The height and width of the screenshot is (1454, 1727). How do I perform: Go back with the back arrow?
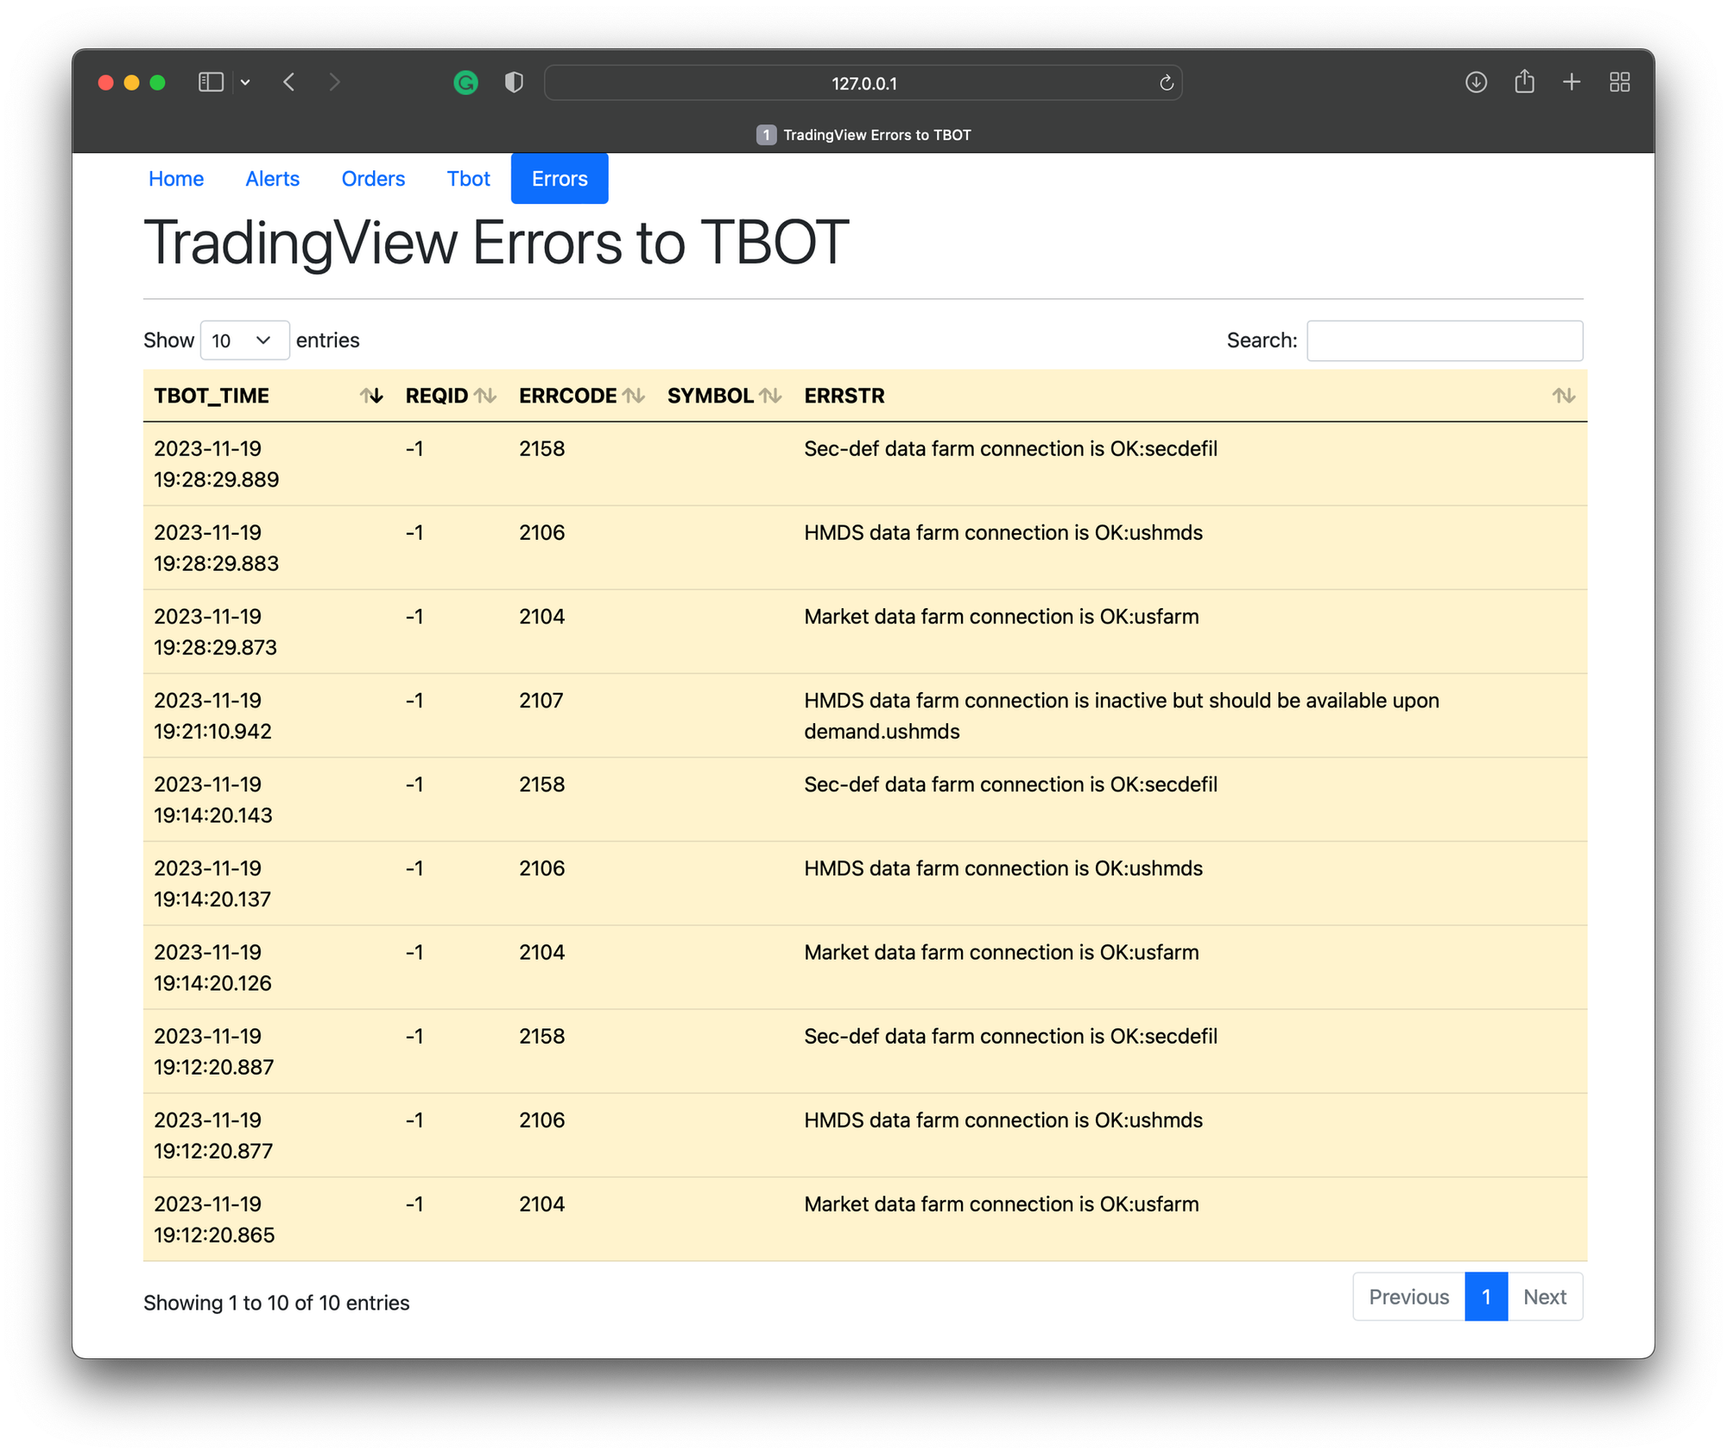(289, 82)
